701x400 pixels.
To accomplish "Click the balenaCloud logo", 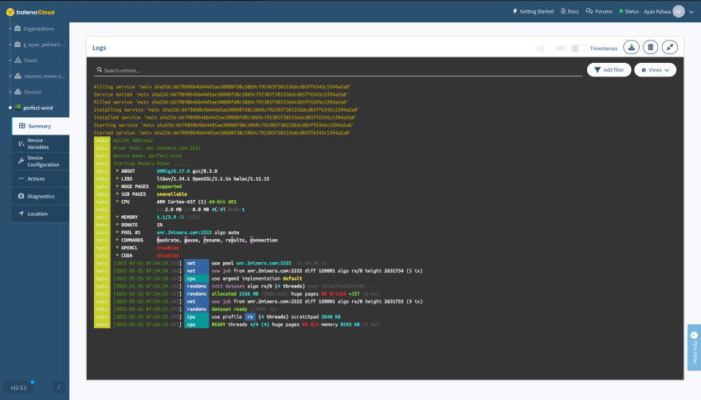I will click(x=30, y=12).
